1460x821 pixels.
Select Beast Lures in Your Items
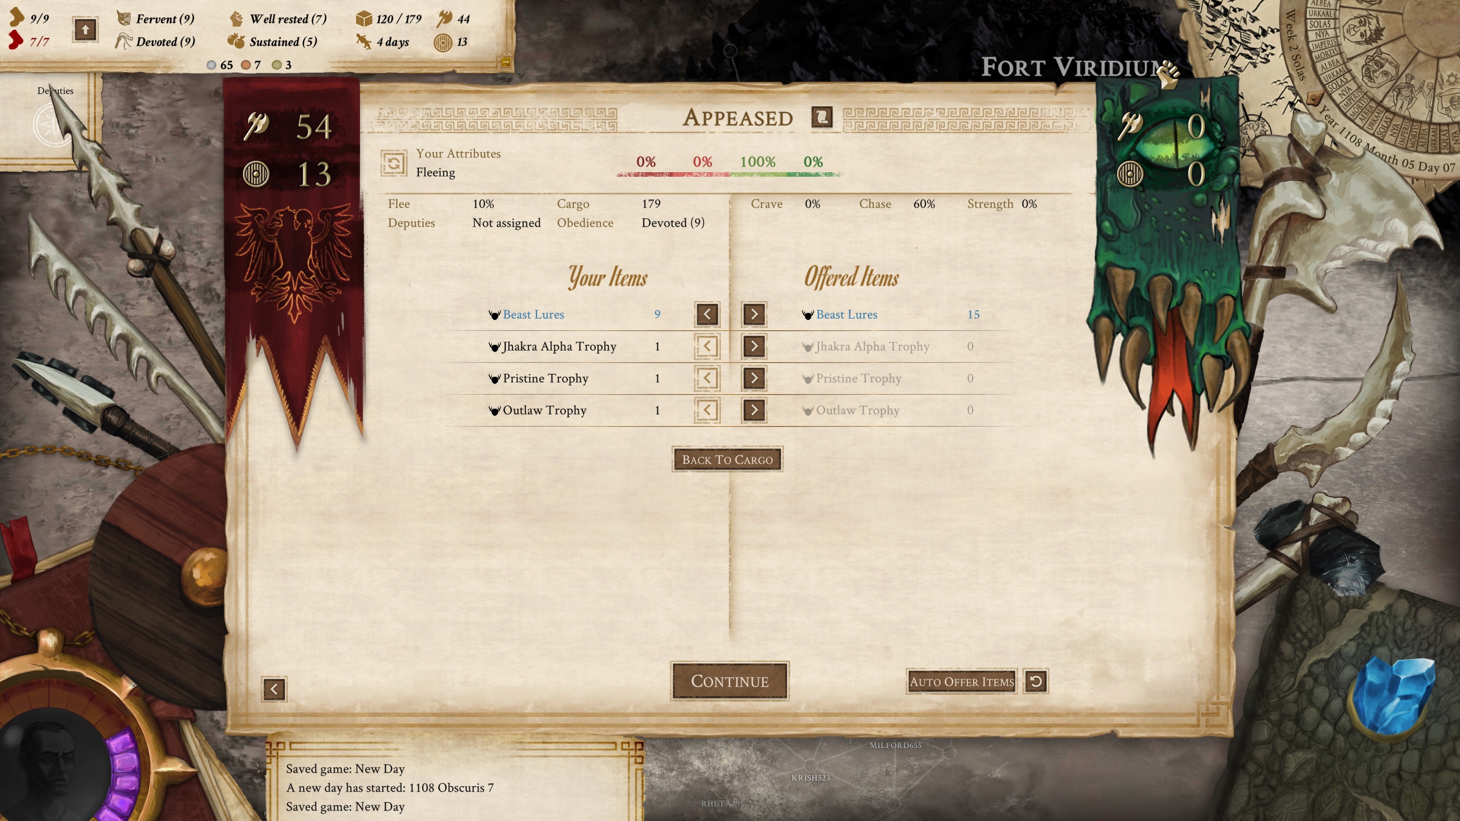(533, 314)
